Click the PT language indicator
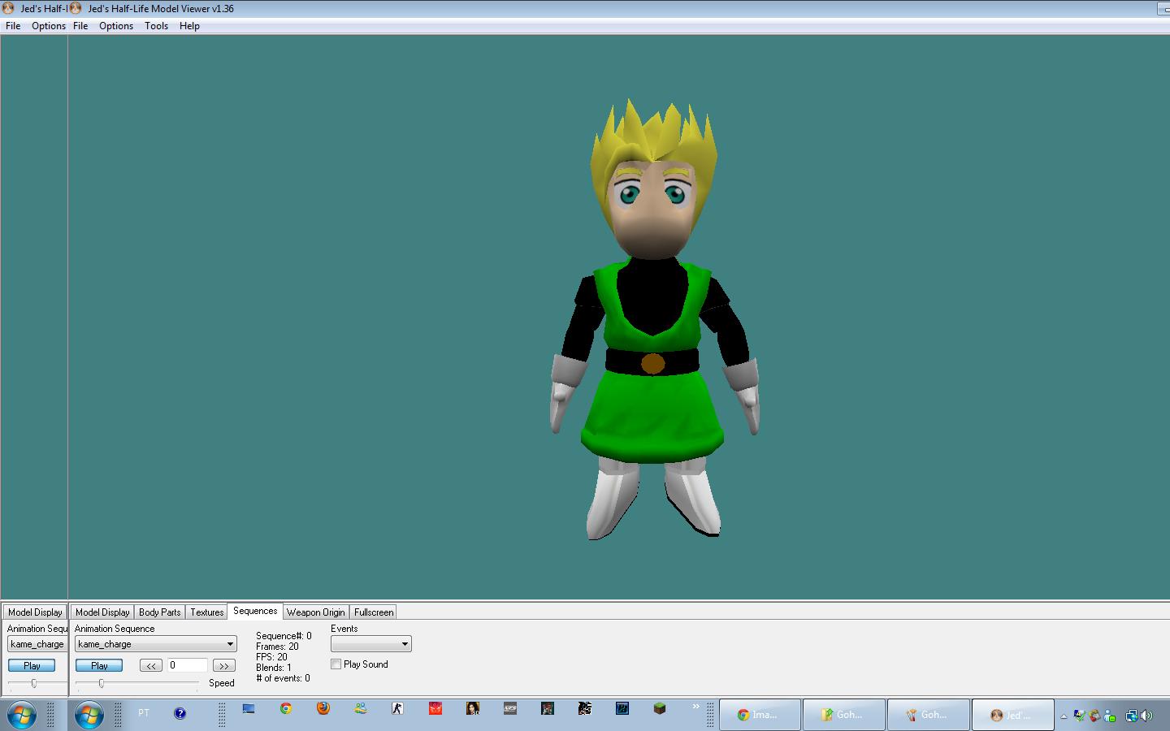The image size is (1170, 731). (144, 713)
